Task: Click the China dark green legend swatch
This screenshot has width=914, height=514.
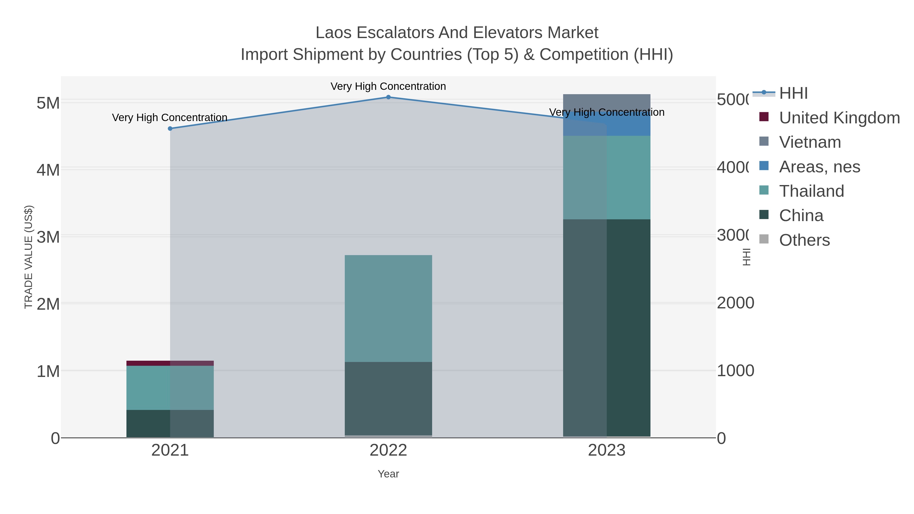Action: coord(764,214)
